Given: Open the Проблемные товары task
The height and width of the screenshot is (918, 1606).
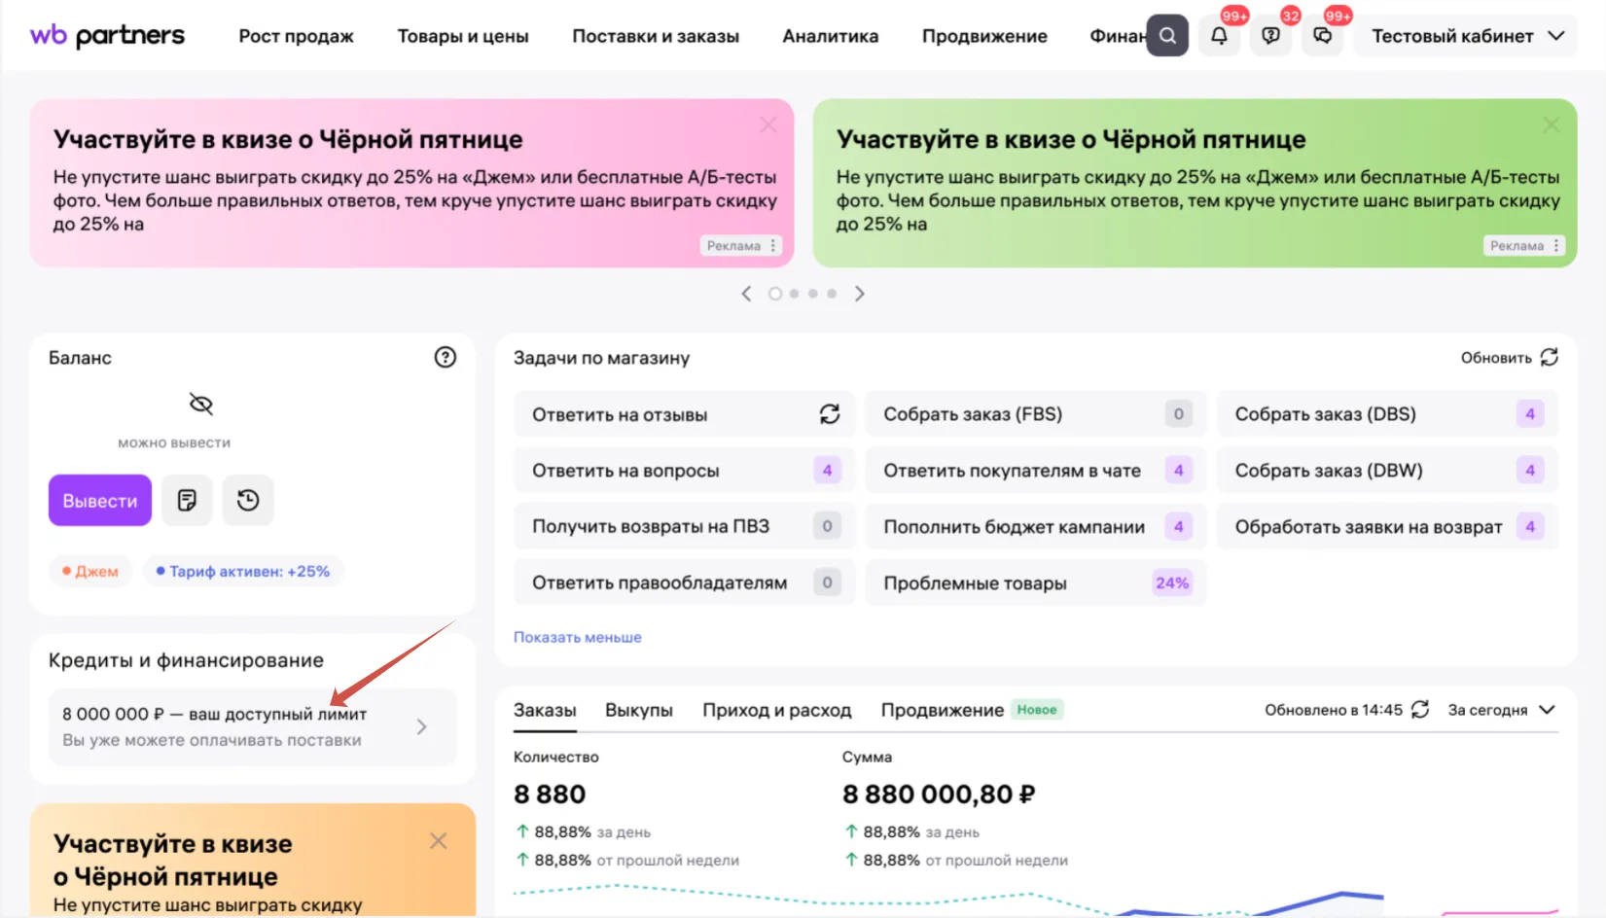Looking at the screenshot, I should pos(1036,583).
